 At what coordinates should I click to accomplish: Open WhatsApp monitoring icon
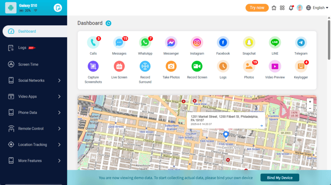(145, 43)
